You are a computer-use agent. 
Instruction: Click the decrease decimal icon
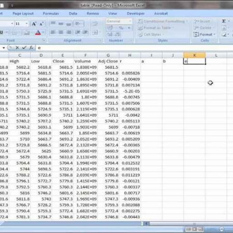(x=118, y=34)
